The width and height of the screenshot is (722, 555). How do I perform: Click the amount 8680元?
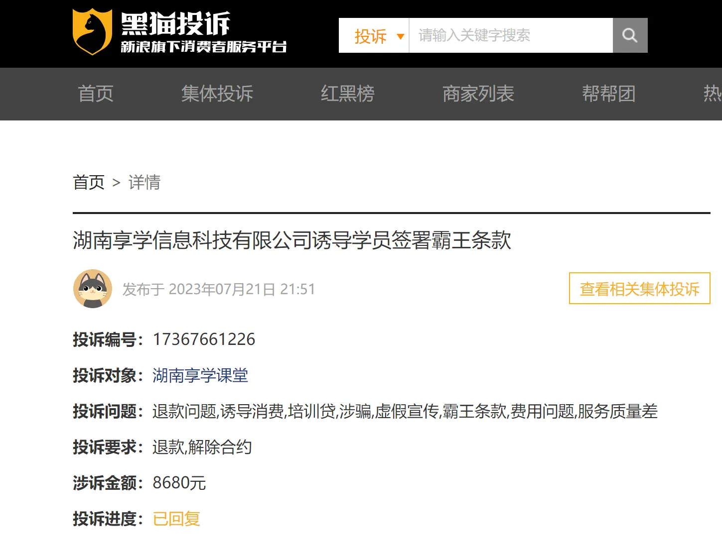pos(179,483)
